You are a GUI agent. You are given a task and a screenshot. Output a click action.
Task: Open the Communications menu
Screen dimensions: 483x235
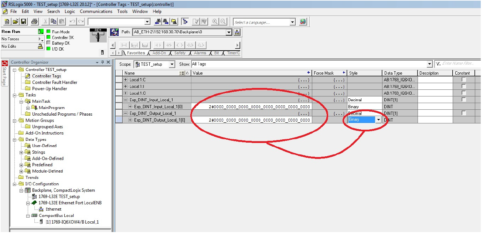pyautogui.click(x=96, y=11)
